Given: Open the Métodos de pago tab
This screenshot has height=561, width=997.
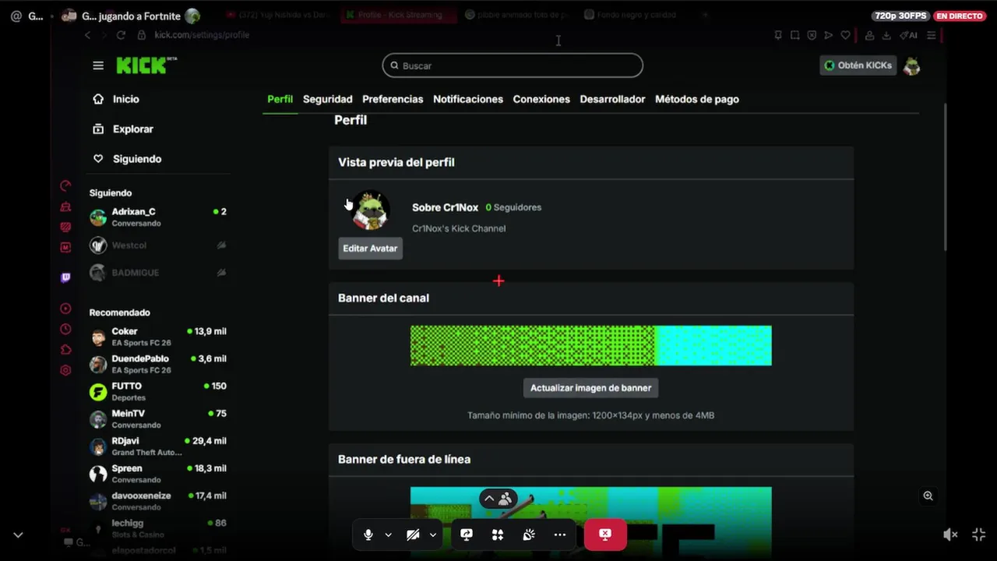Looking at the screenshot, I should coord(697,99).
